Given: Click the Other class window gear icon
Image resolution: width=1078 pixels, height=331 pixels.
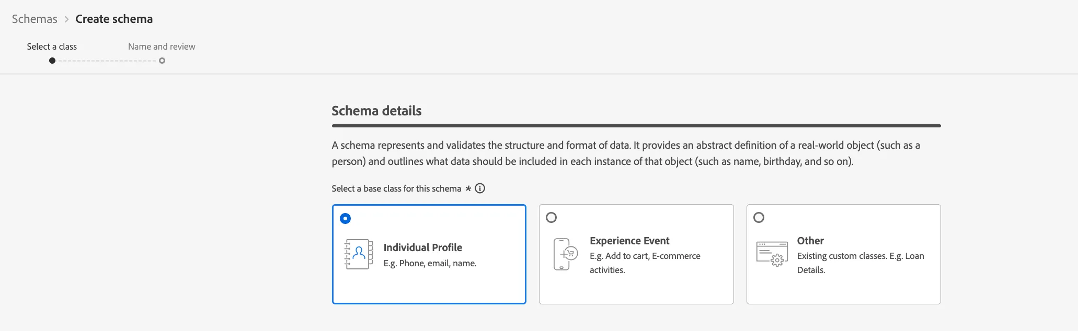Looking at the screenshot, I should coord(772,254).
